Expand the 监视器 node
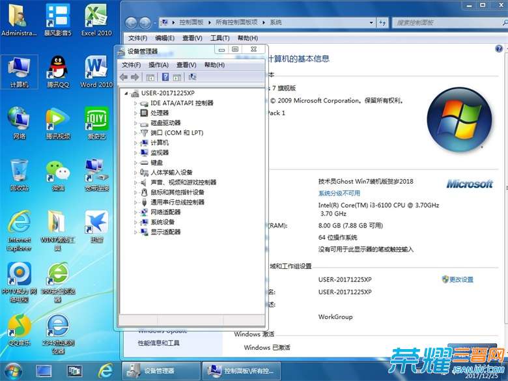Screen dimensions: 508x381 point(135,153)
